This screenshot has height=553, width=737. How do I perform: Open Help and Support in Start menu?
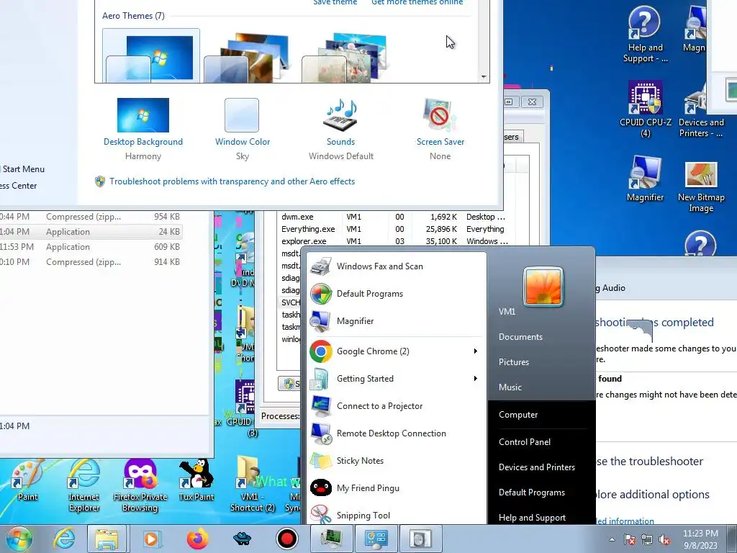pos(532,518)
